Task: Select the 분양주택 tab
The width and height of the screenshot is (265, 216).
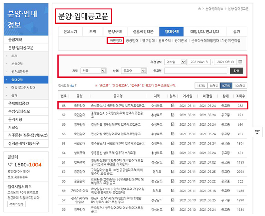Action: (115, 32)
